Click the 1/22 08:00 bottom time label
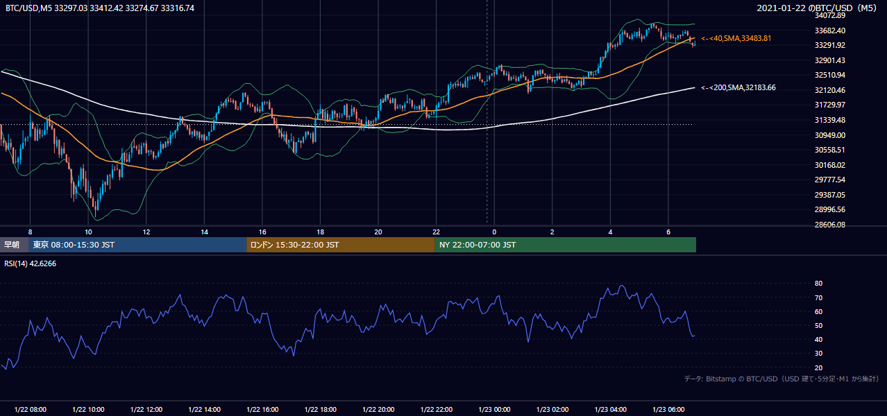This screenshot has height=416, width=887. click(30, 410)
